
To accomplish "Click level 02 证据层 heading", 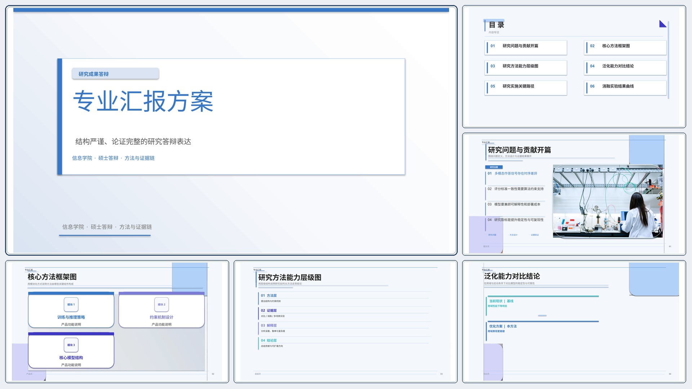I will [269, 310].
